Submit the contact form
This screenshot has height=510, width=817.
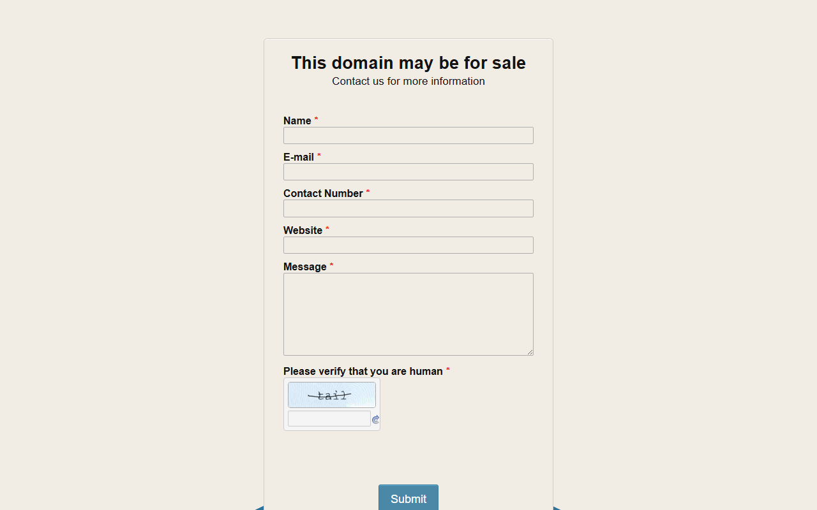(408, 498)
